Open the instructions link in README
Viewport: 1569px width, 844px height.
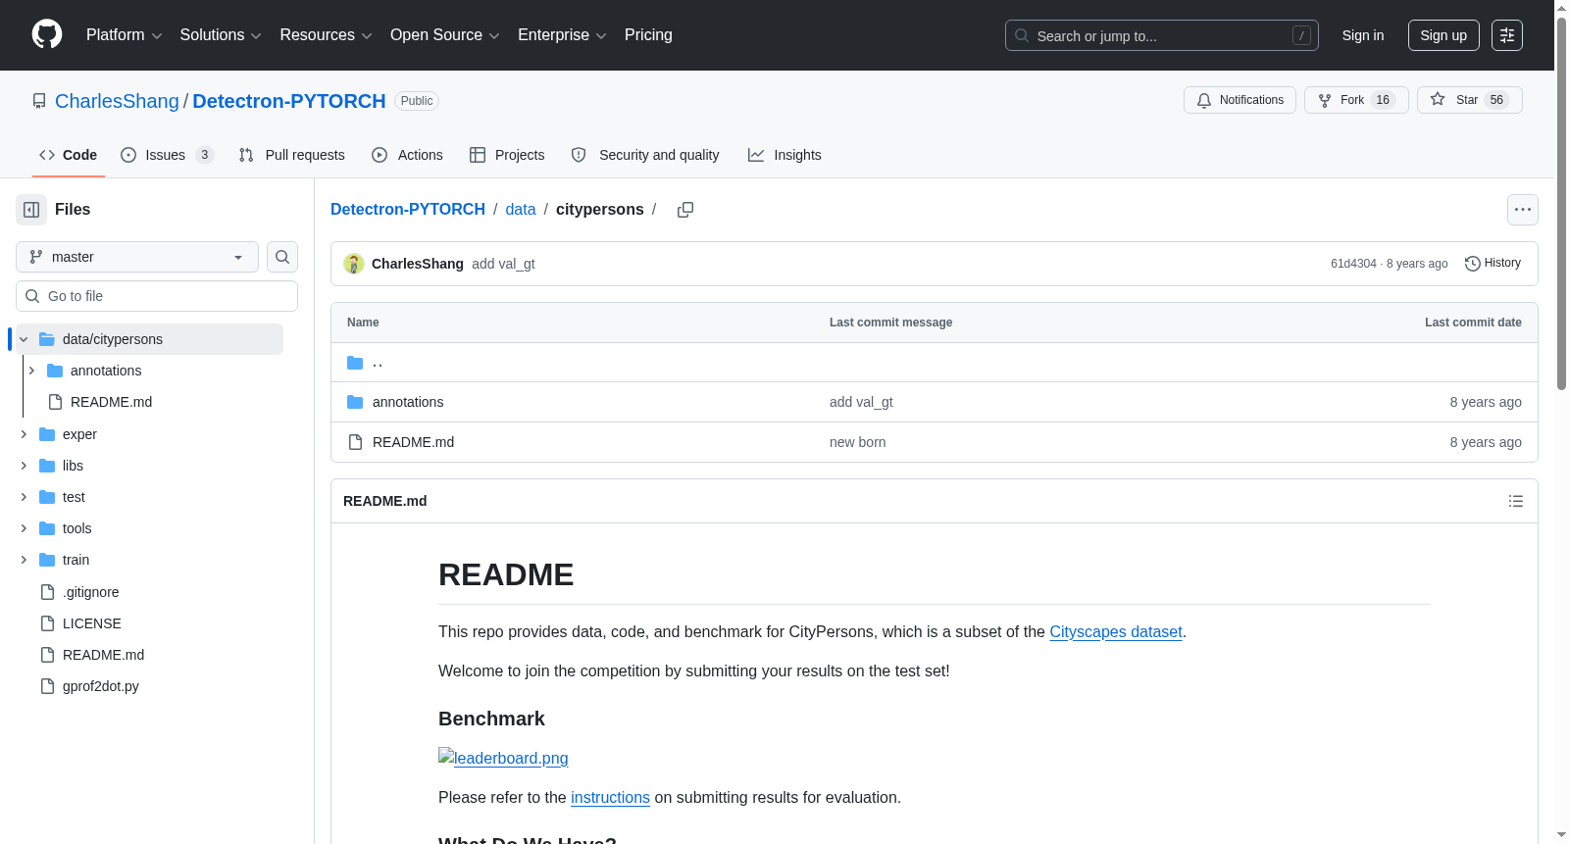pos(610,798)
